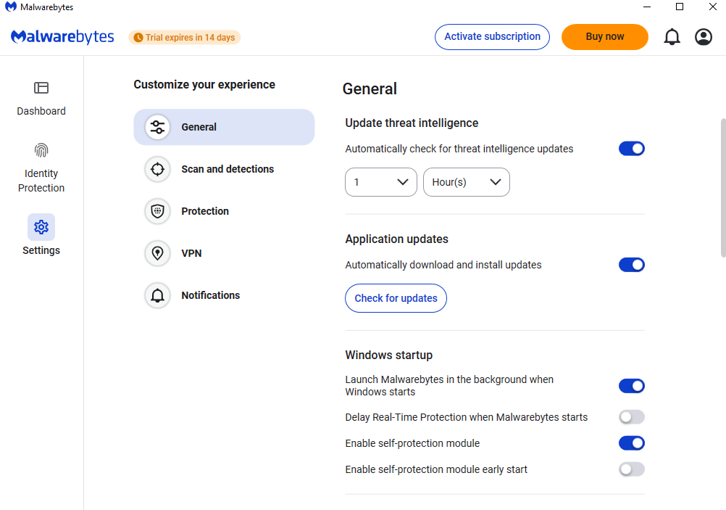Open Notifications settings section
The width and height of the screenshot is (726, 510).
point(224,295)
